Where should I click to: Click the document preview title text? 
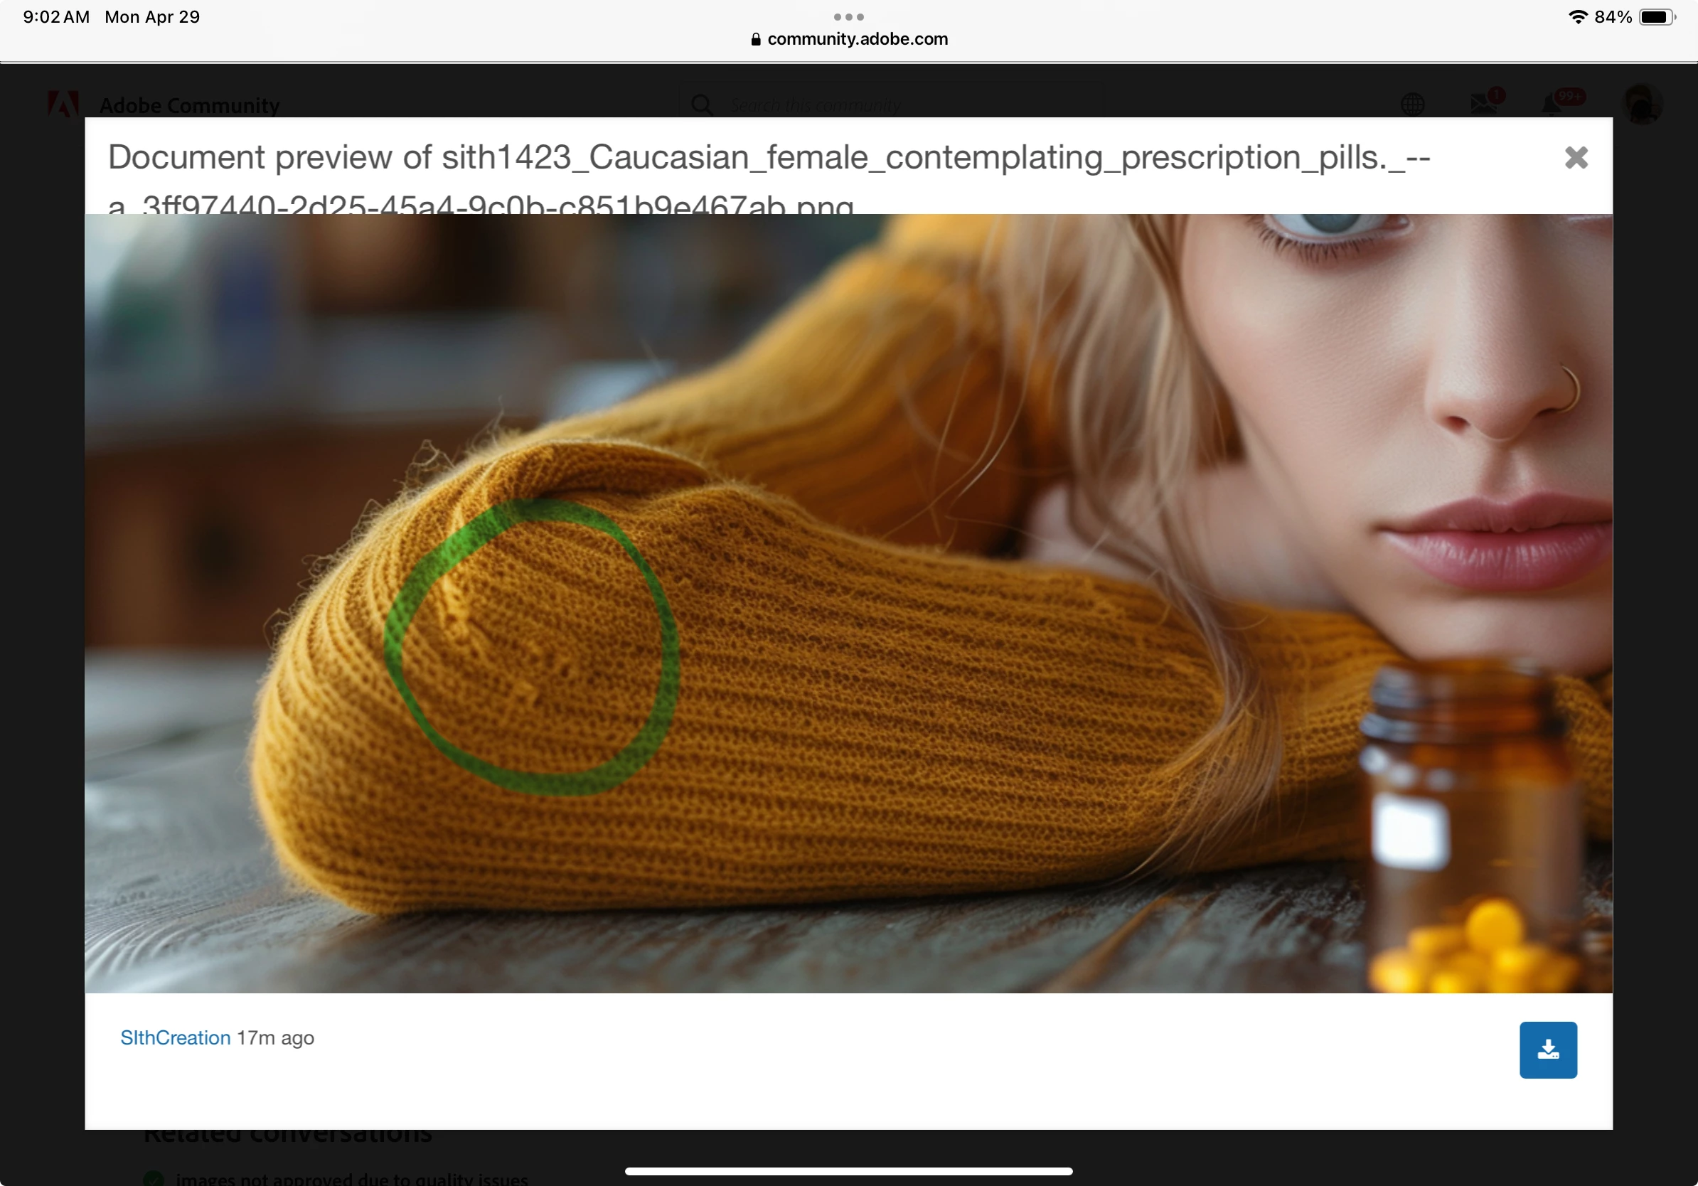click(x=769, y=157)
